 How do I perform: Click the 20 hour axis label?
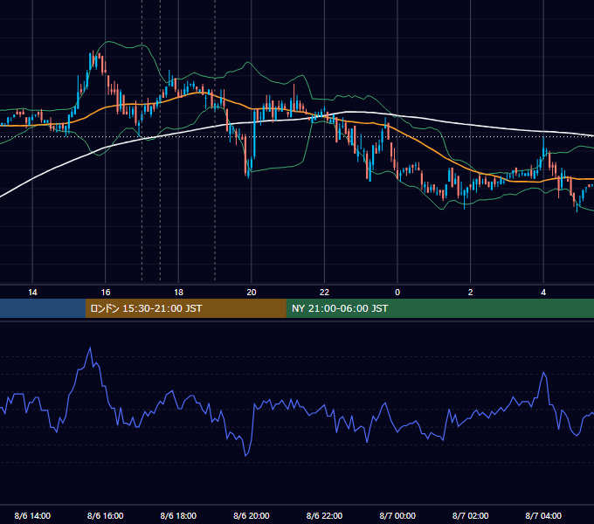[x=252, y=293]
